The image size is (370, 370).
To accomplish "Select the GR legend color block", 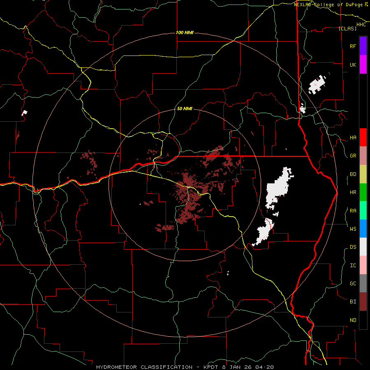I will coord(363,156).
